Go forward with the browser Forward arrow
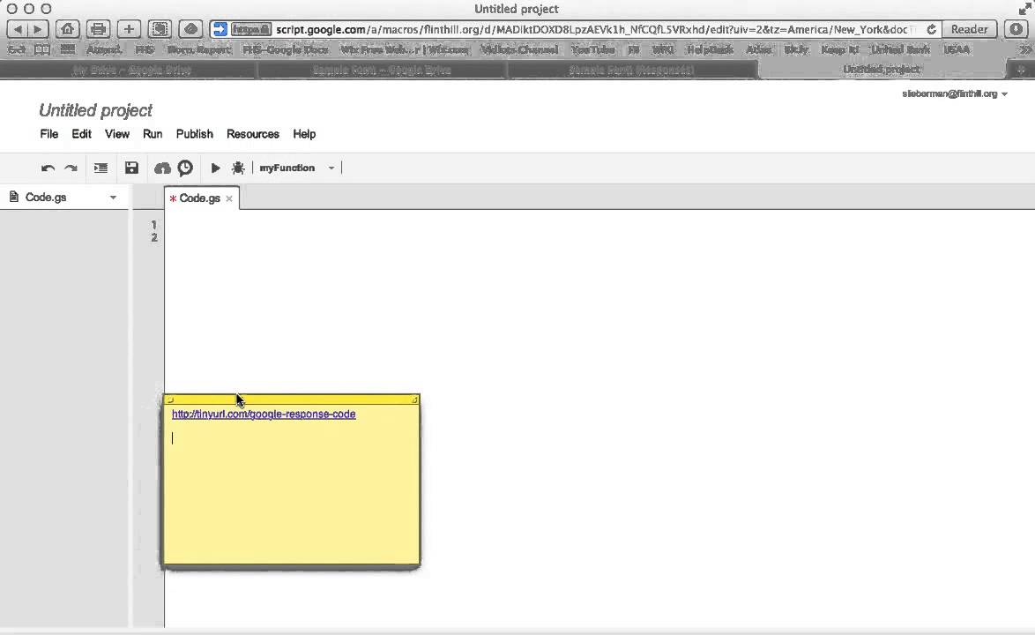 (38, 30)
